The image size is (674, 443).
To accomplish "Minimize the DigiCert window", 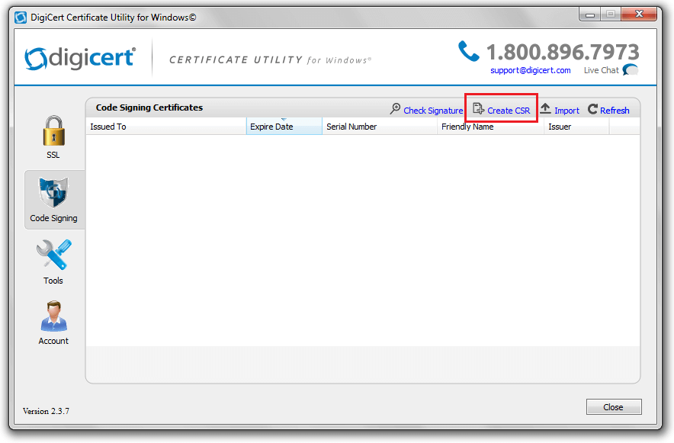I will tap(590, 14).
